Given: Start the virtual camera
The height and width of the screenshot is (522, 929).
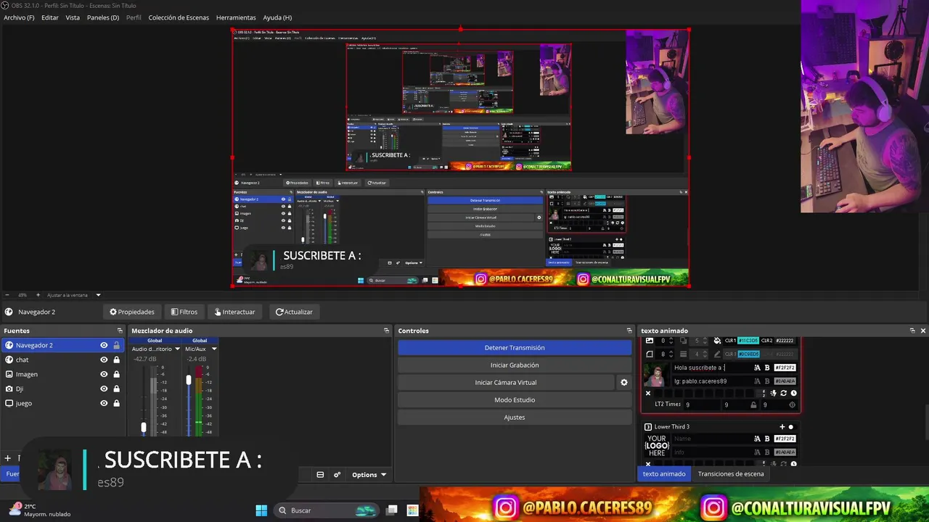Looking at the screenshot, I should tap(506, 383).
